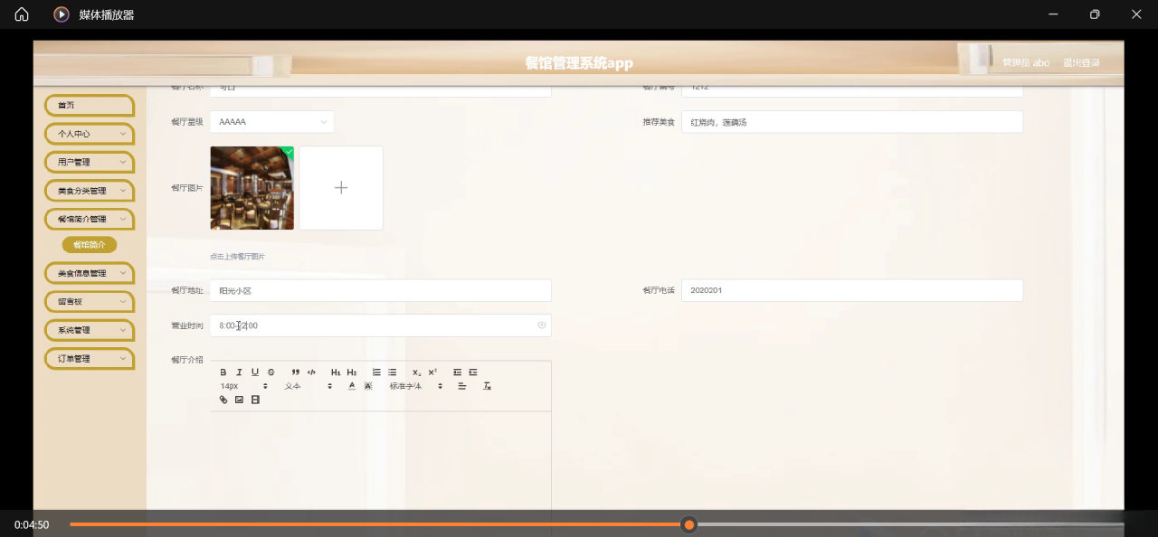Click the uploaded restaurant photo thumbnail
This screenshot has width=1158, height=537.
(252, 188)
